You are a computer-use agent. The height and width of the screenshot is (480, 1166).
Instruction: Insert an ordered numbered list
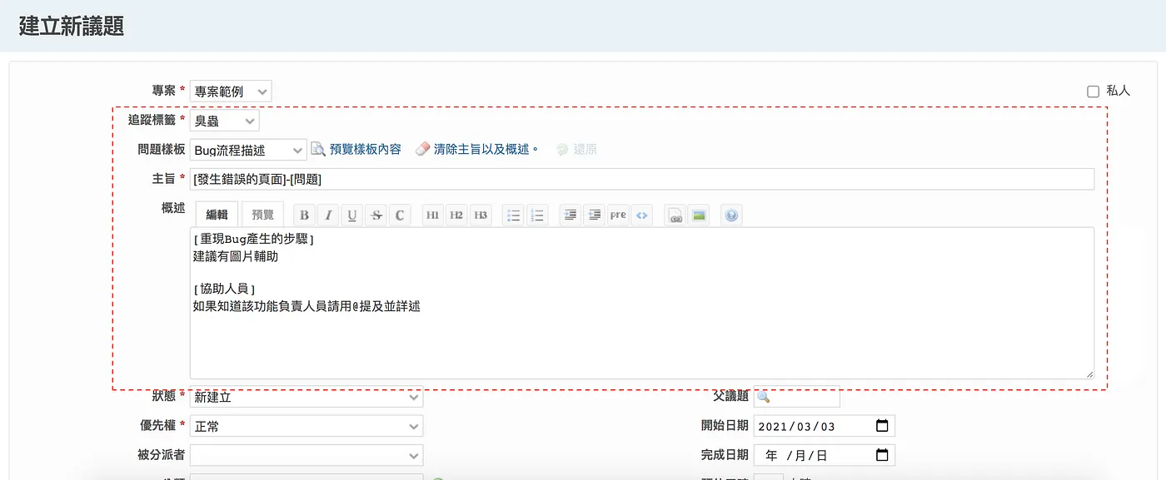(537, 215)
